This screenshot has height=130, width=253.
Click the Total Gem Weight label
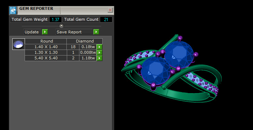[x=30, y=20]
